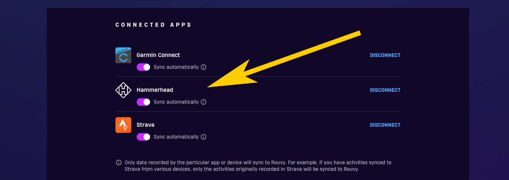Open the info icon beside Strava's sync option

coord(204,137)
